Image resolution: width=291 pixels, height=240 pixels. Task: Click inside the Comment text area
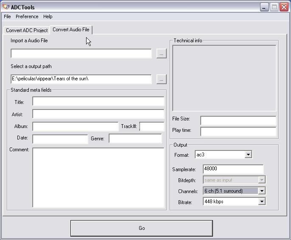click(x=98, y=177)
